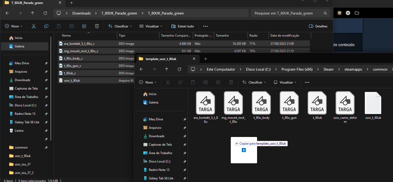
Task: Click steamapps in template window address bar
Action: click(x=353, y=69)
